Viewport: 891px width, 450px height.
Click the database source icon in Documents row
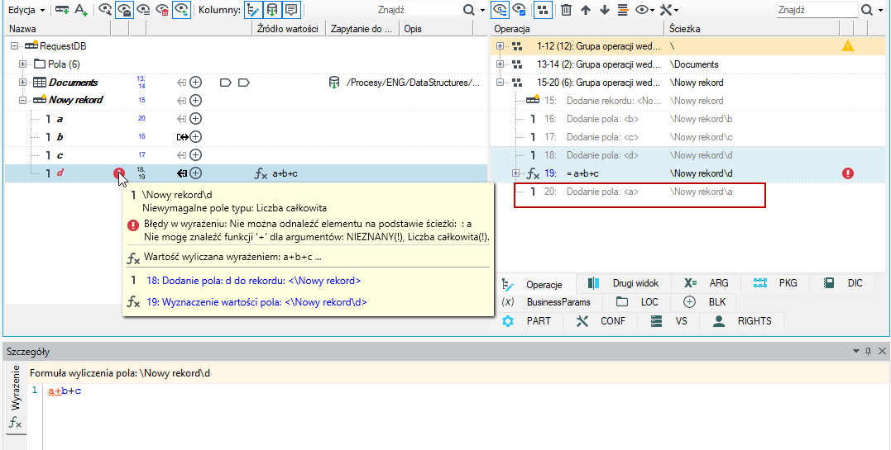point(333,83)
